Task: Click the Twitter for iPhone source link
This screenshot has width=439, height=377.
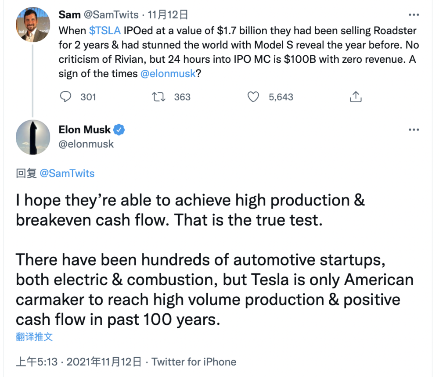Action: pyautogui.click(x=194, y=362)
